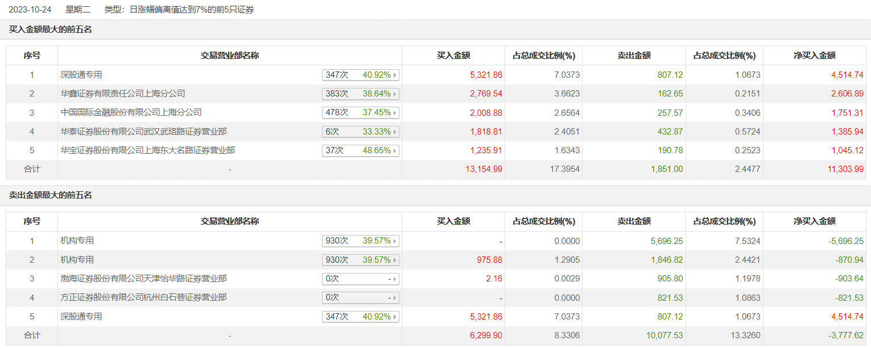The width and height of the screenshot is (871, 349).
Task: Open 347次 dropdown in the sellers table
Action: (360, 317)
